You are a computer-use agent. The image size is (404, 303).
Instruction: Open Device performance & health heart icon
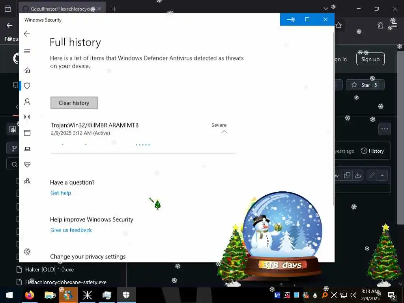(x=27, y=165)
